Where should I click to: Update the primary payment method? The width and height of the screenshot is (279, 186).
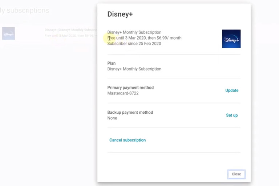[x=231, y=90]
